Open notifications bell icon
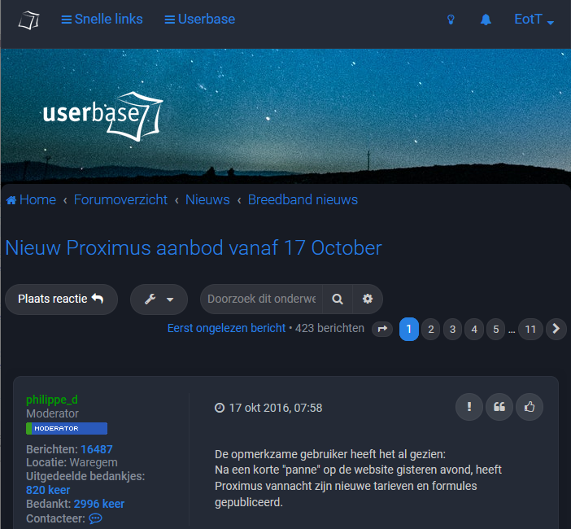This screenshot has width=571, height=529. [486, 20]
